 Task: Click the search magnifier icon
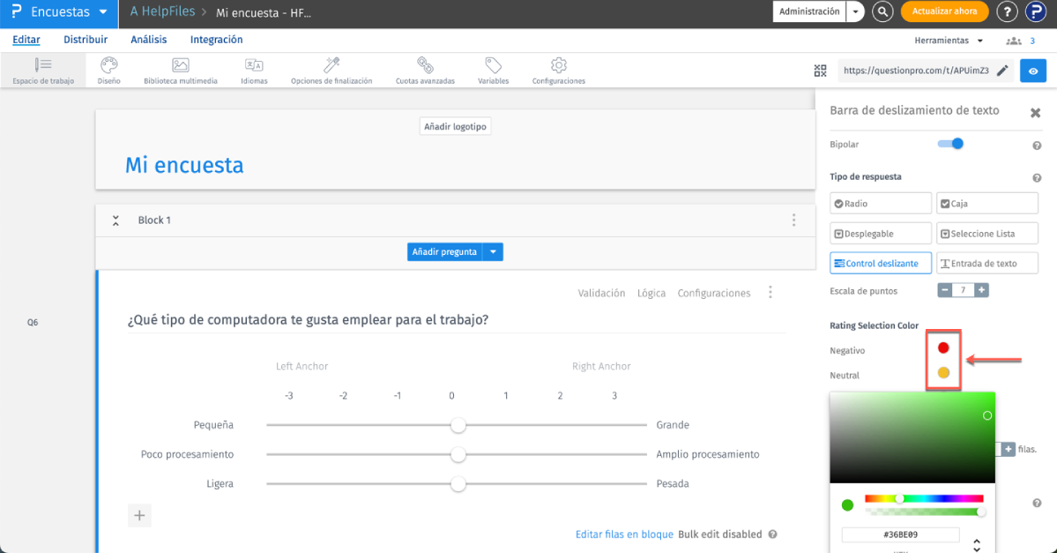pos(882,12)
